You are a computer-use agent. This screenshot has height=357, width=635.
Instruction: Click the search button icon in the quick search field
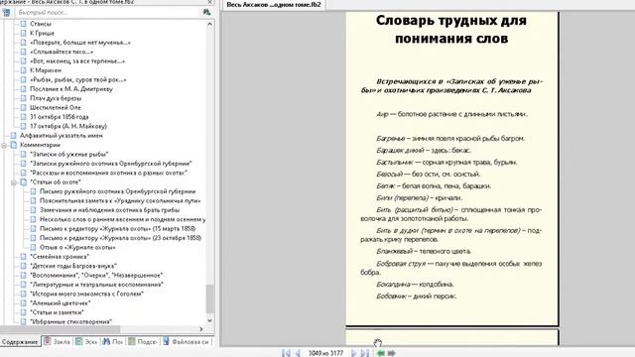tap(206, 13)
